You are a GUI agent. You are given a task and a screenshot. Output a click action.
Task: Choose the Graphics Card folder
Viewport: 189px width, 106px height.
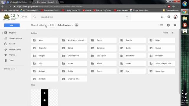[74, 56]
